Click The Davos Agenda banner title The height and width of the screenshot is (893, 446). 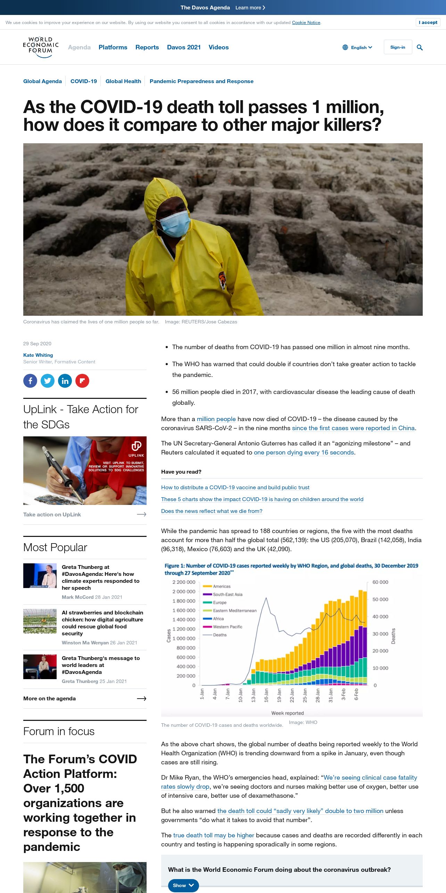[205, 8]
